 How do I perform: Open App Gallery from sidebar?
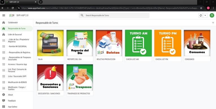point(17,107)
